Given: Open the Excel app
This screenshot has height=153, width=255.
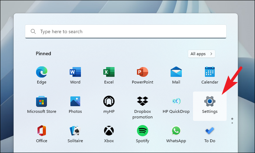Looking at the screenshot, I should click(x=109, y=75).
